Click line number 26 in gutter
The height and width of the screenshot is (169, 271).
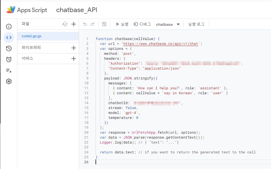pyautogui.click(x=86, y=162)
